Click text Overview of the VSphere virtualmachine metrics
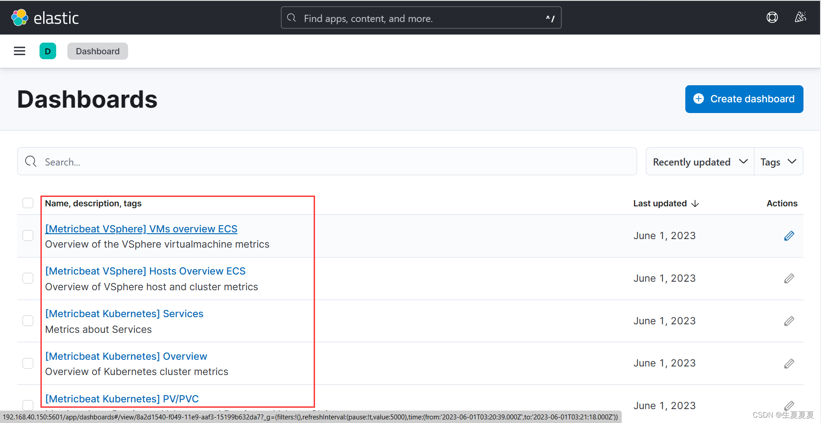 pyautogui.click(x=157, y=244)
